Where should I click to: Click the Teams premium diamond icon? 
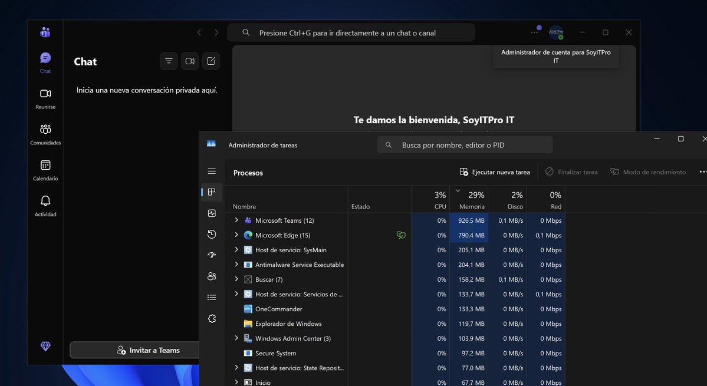pyautogui.click(x=45, y=346)
